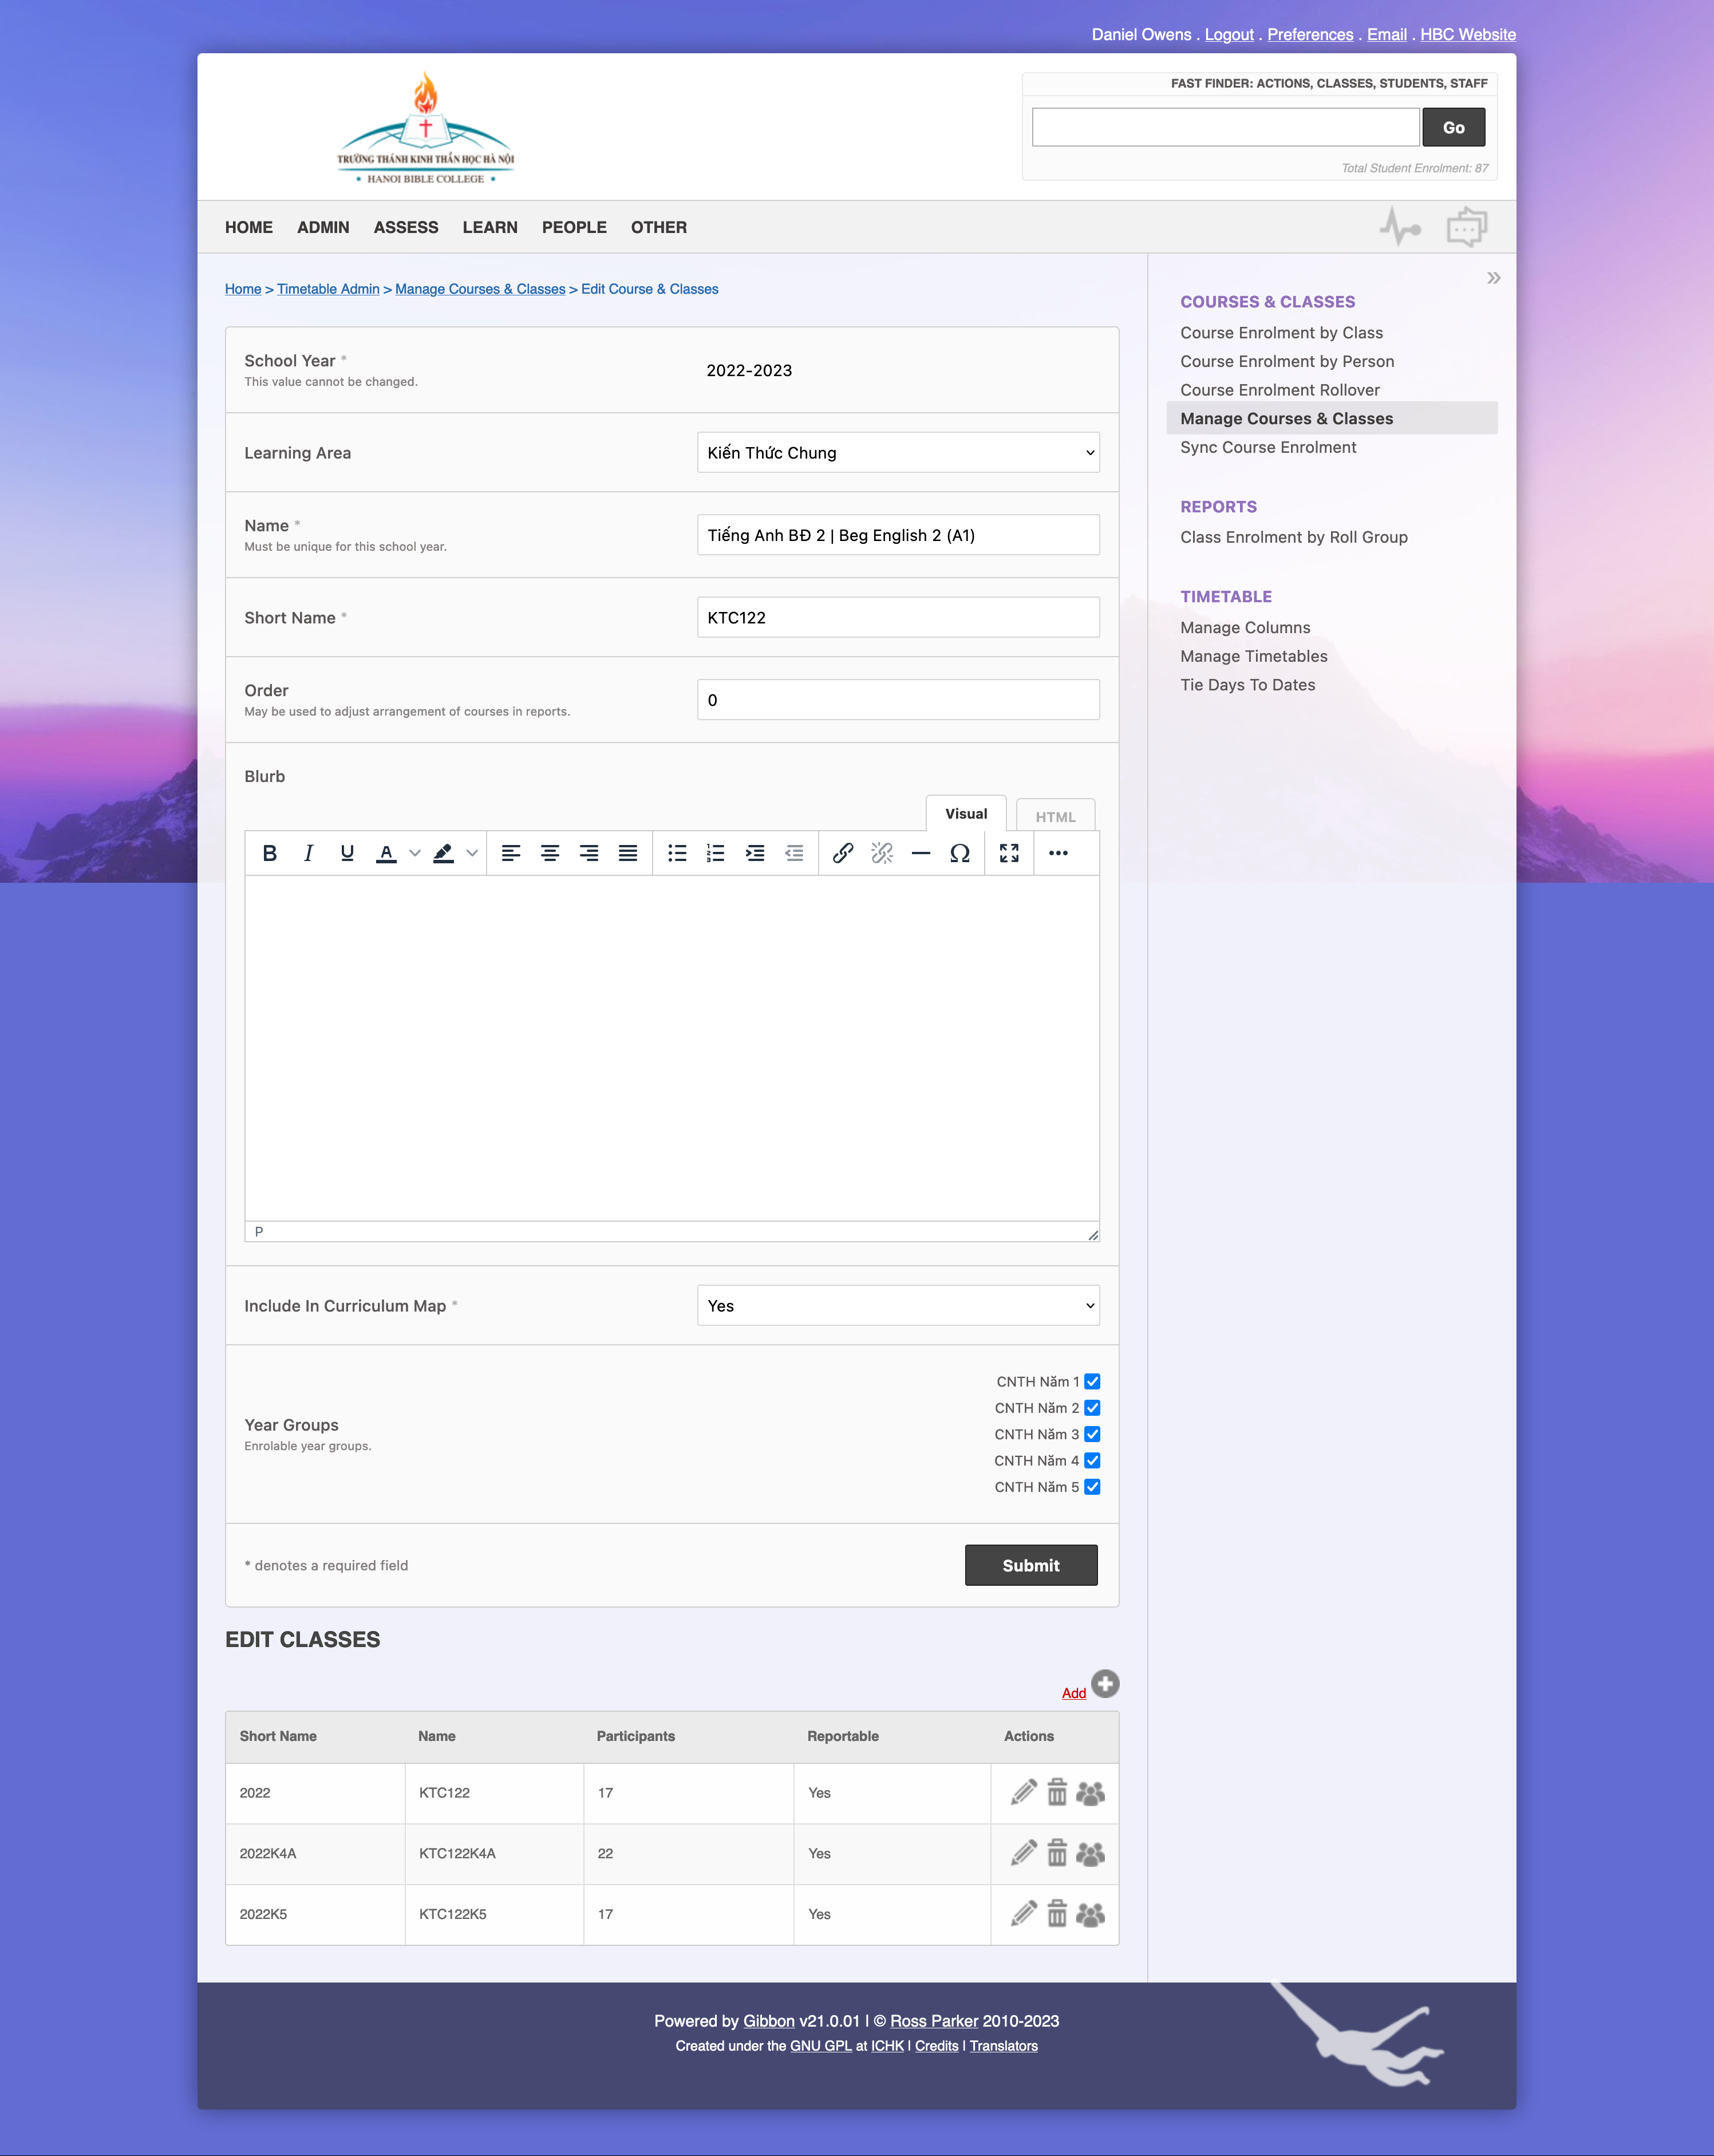This screenshot has width=1714, height=2156.
Task: Delete class 2022K4A trash icon
Action: [x=1057, y=1853]
